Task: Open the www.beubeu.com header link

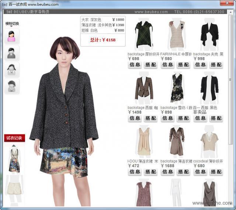Action: (x=149, y=12)
